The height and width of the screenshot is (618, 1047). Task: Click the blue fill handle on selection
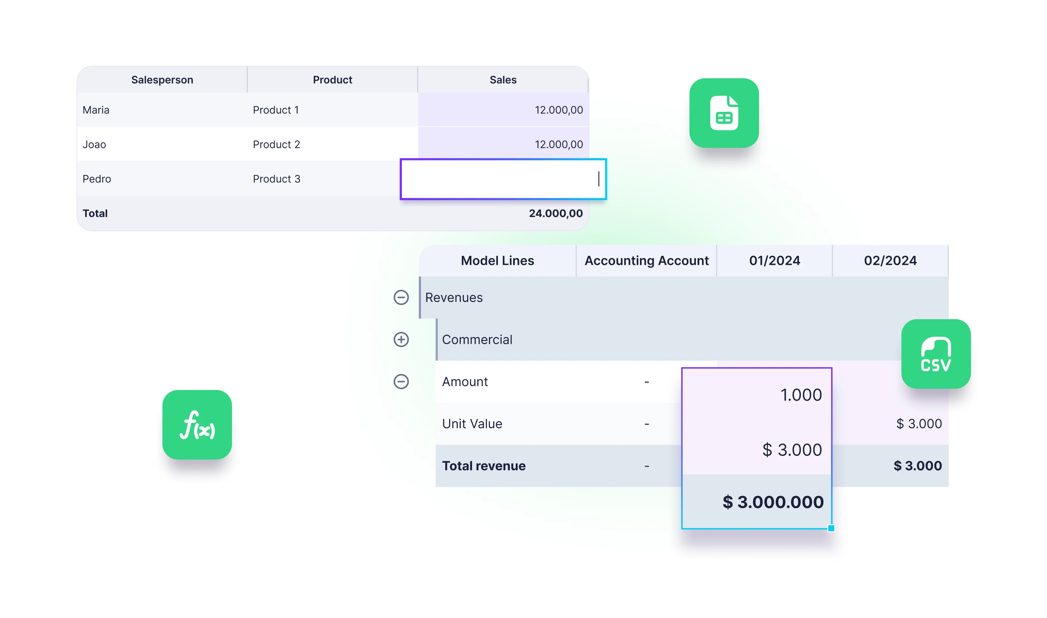[x=831, y=528]
